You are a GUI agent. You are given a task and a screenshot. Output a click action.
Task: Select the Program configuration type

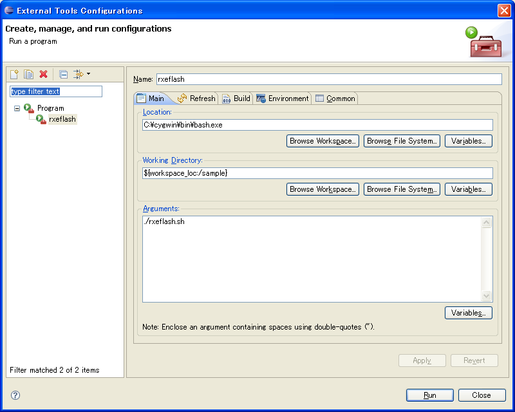pos(51,108)
